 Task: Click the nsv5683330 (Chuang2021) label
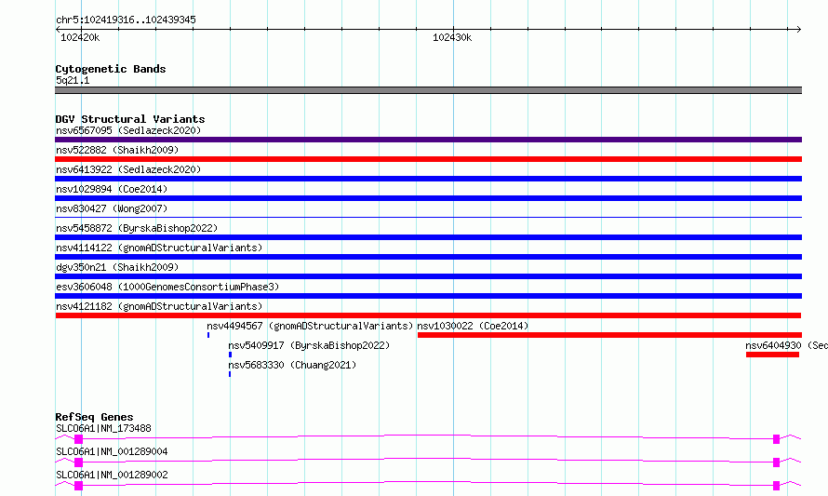click(x=292, y=365)
